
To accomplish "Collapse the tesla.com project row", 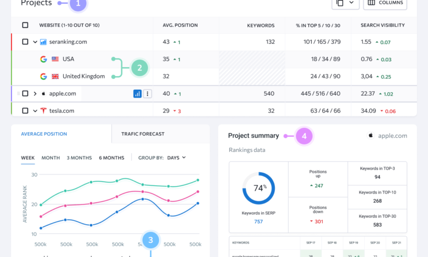I will [x=35, y=110].
